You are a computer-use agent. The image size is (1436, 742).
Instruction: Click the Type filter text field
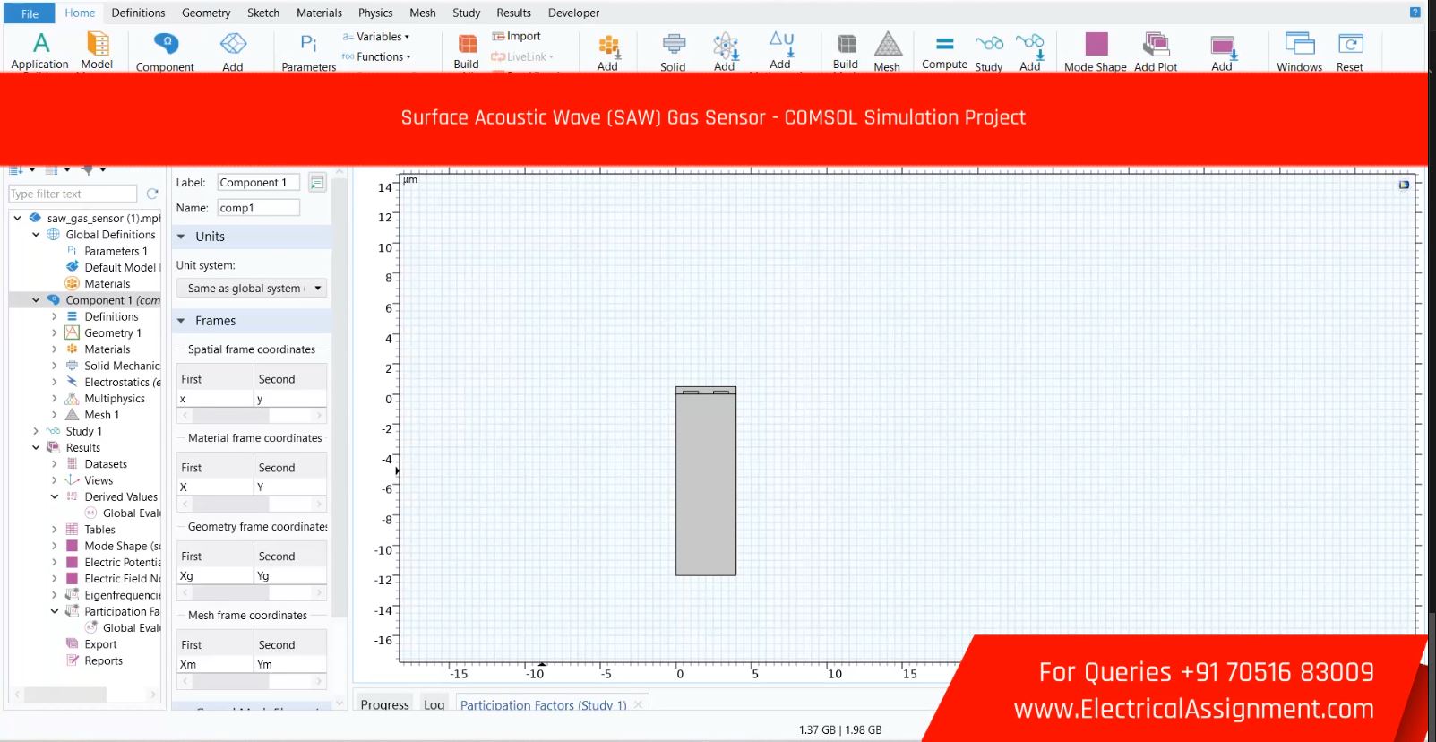(73, 194)
